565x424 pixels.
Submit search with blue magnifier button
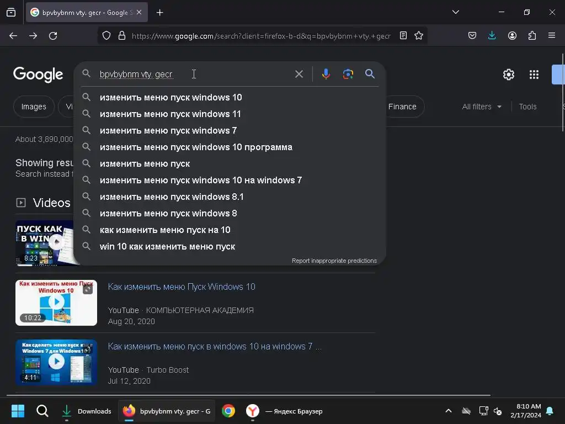click(370, 74)
